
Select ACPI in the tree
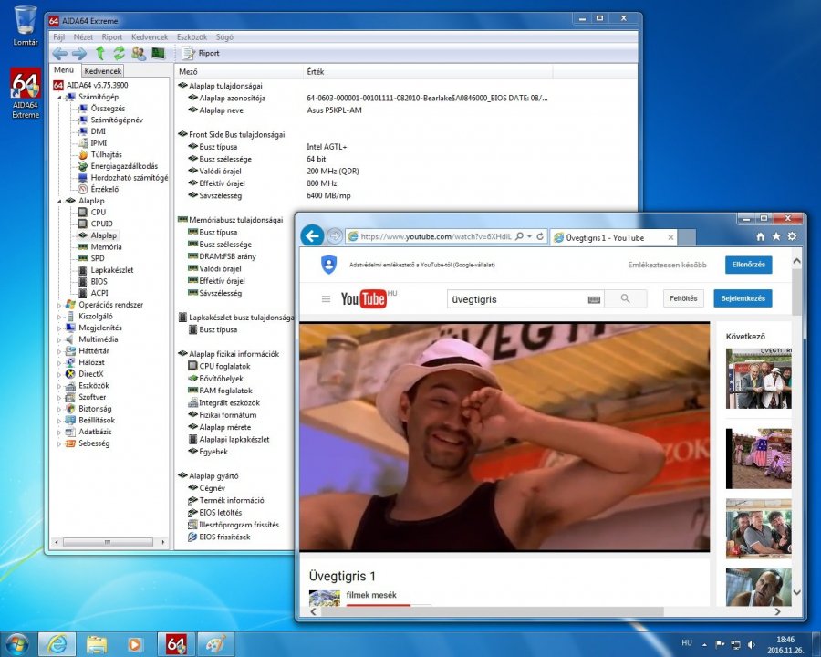click(x=99, y=293)
